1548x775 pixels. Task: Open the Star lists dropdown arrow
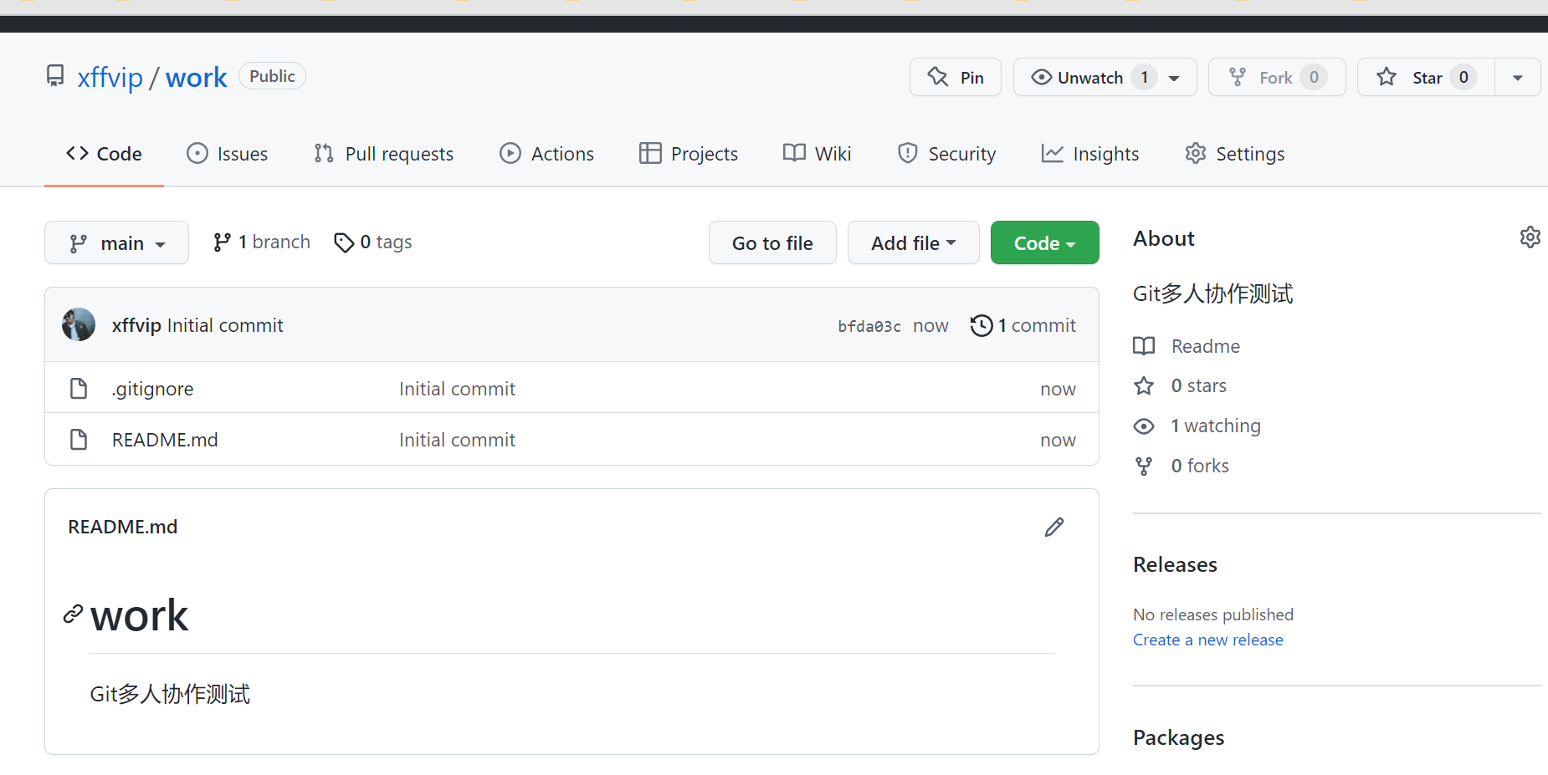[x=1517, y=77]
